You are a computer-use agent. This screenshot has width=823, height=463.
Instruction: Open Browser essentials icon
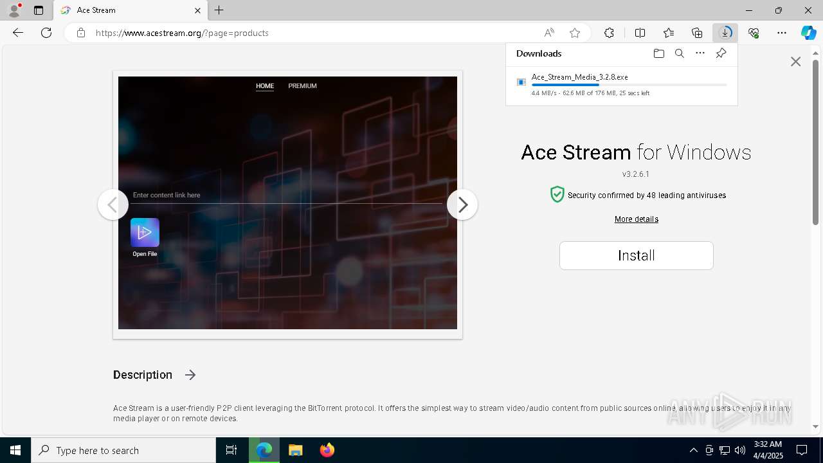pyautogui.click(x=754, y=33)
